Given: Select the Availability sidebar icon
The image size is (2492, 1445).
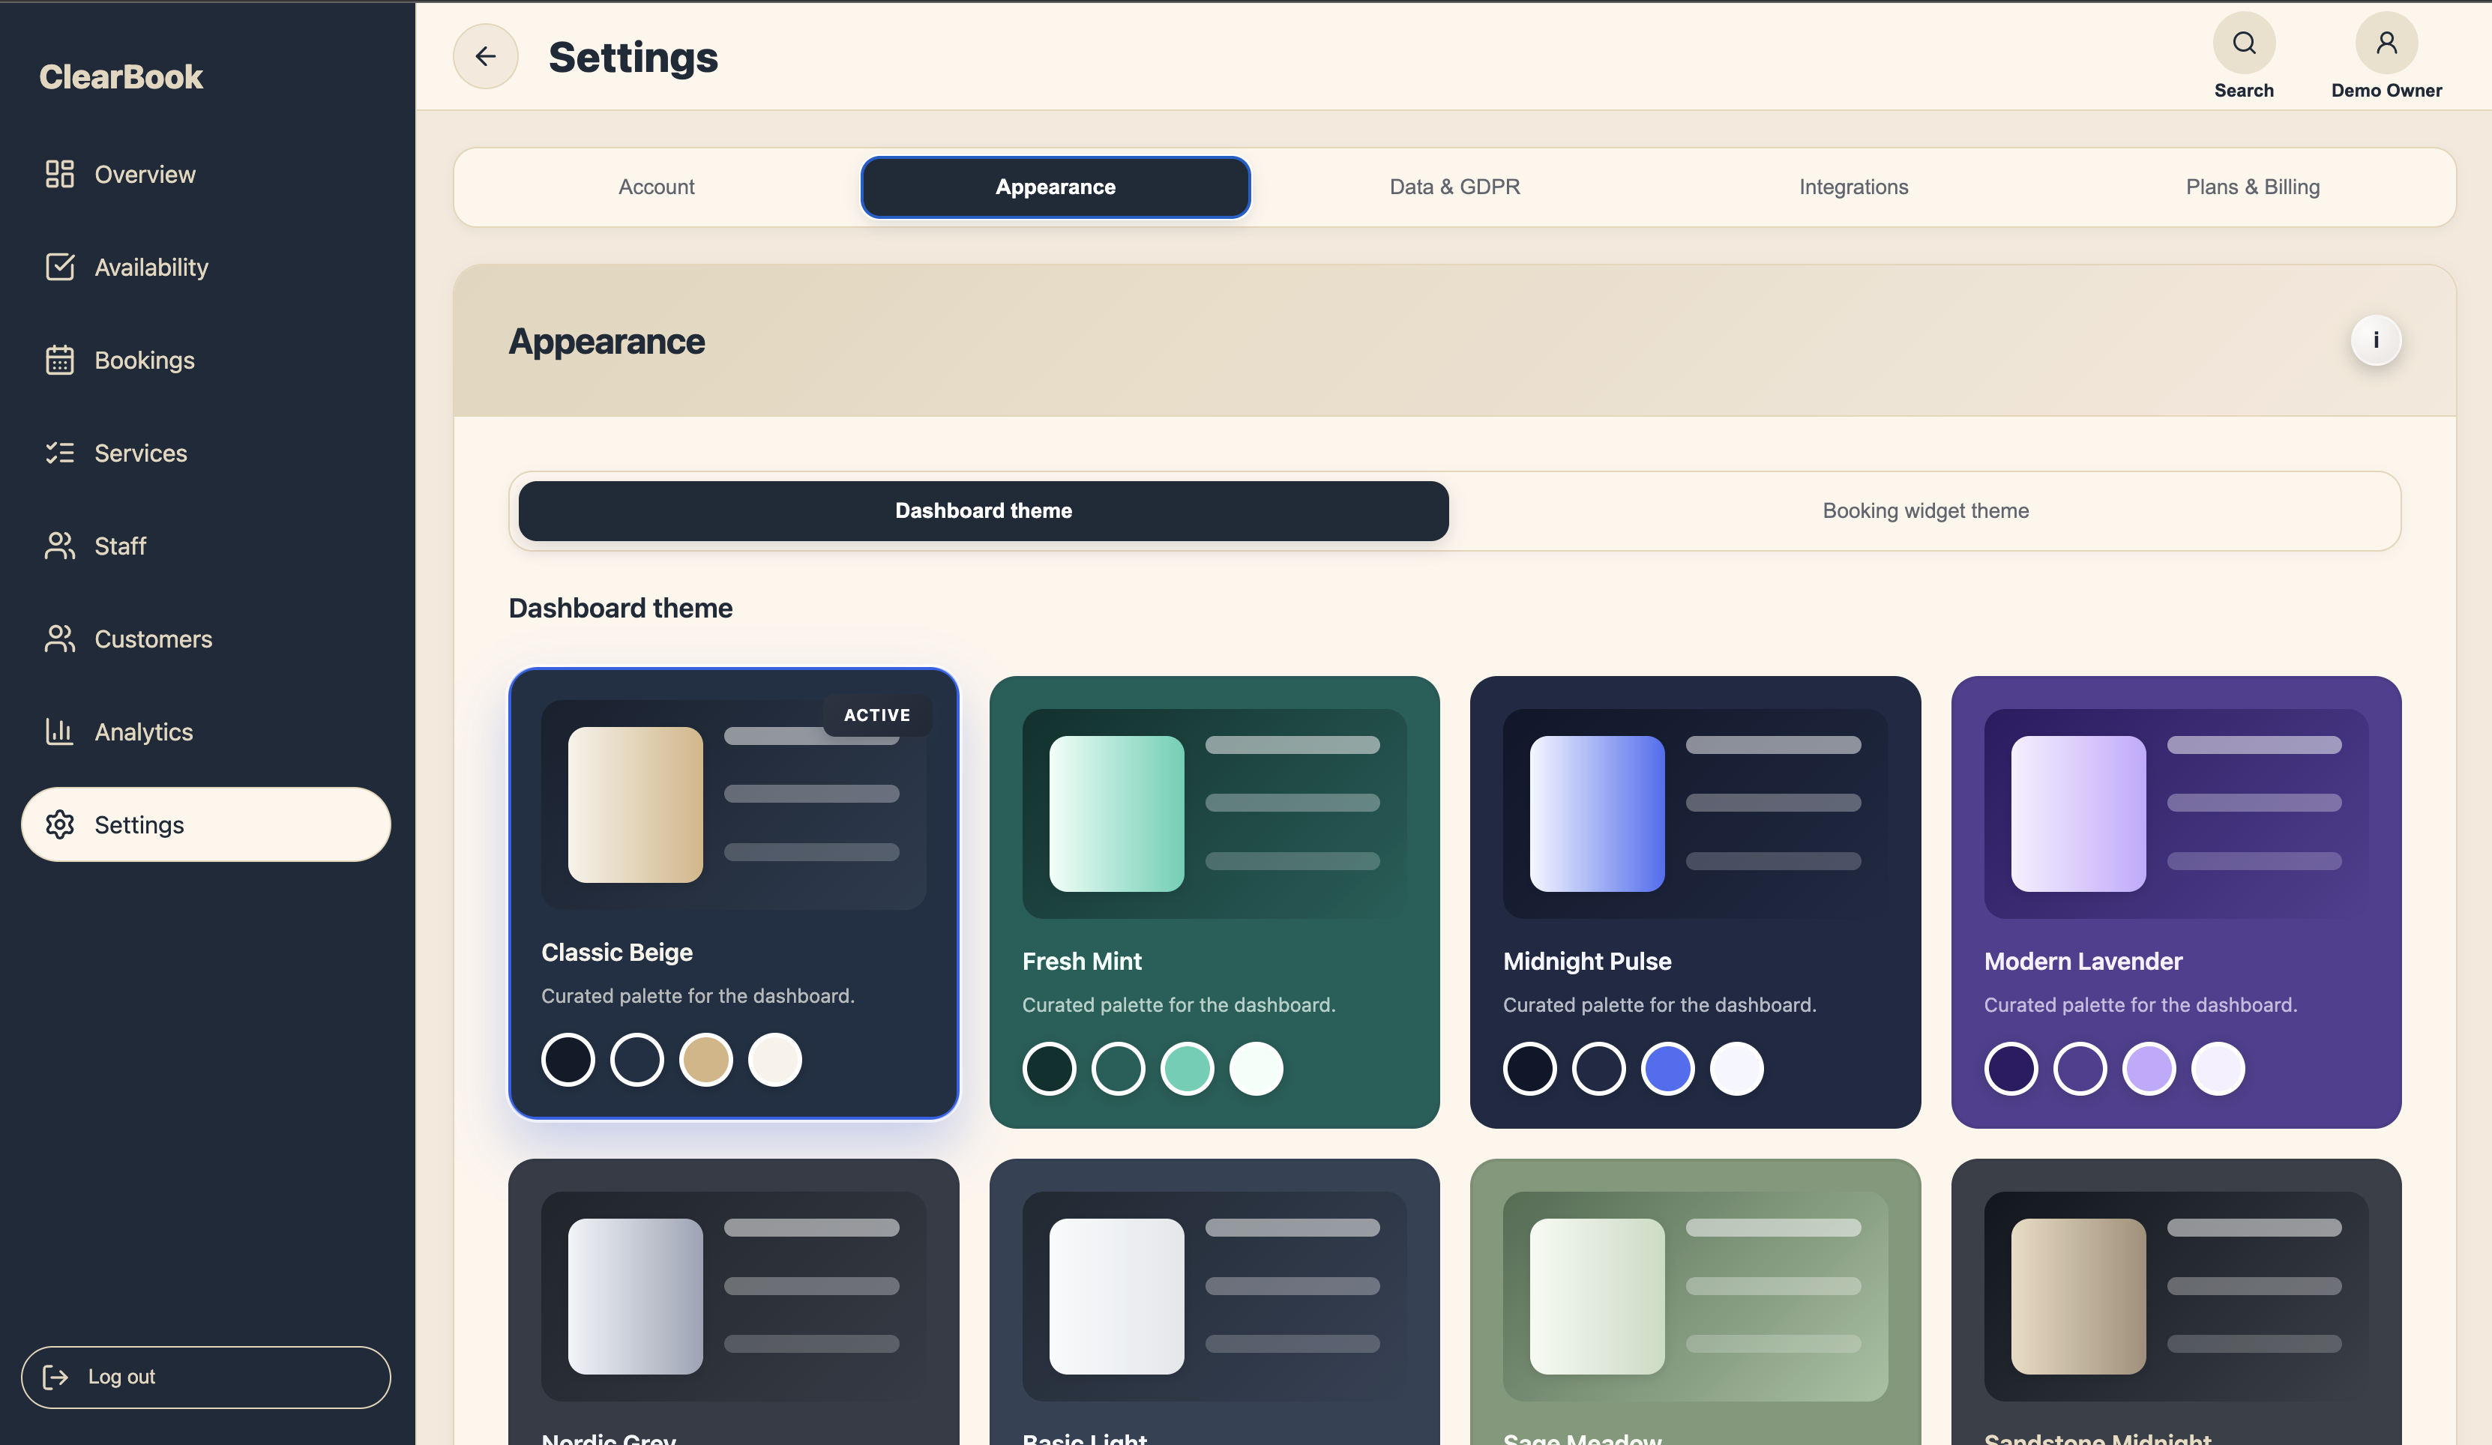Looking at the screenshot, I should coord(59,267).
